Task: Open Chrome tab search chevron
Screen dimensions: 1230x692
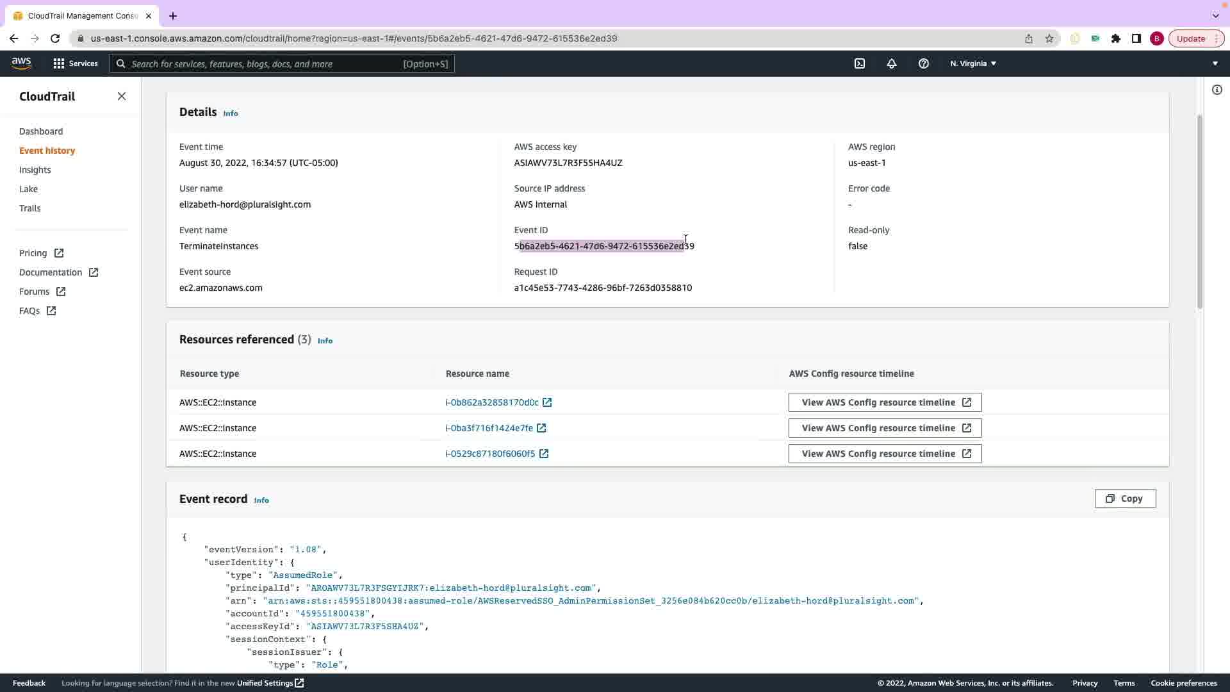Action: (x=1215, y=15)
